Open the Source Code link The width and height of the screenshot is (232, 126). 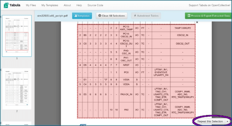coord(95,5)
